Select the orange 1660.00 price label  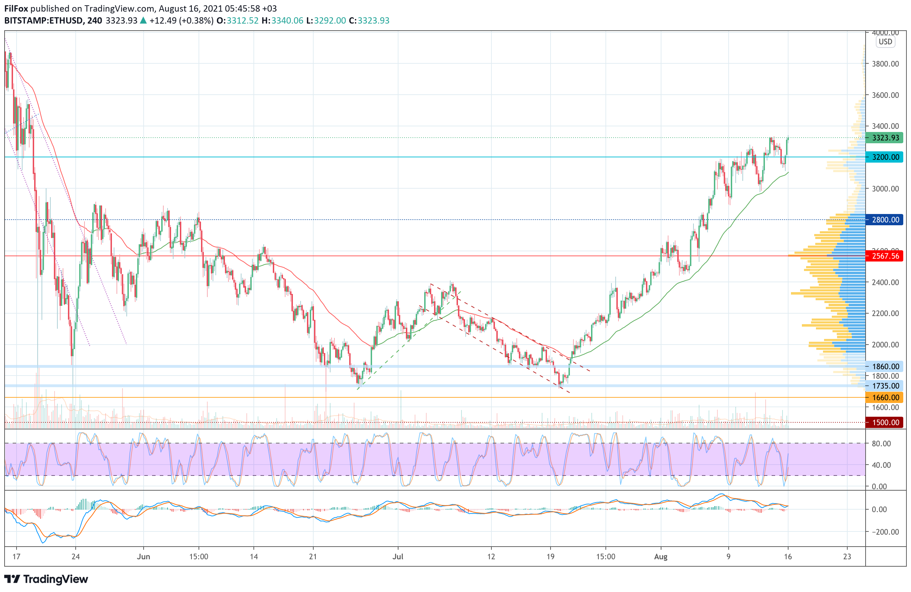(885, 398)
